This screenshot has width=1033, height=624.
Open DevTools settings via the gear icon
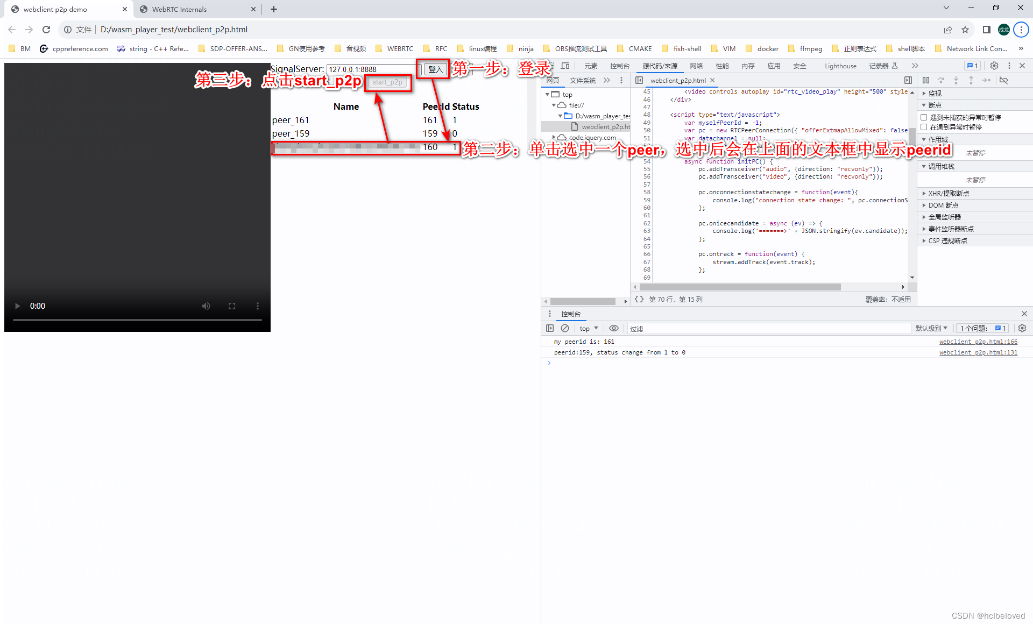pyautogui.click(x=994, y=66)
